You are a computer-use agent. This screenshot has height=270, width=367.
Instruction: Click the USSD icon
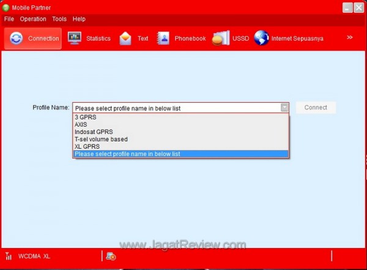coord(220,39)
